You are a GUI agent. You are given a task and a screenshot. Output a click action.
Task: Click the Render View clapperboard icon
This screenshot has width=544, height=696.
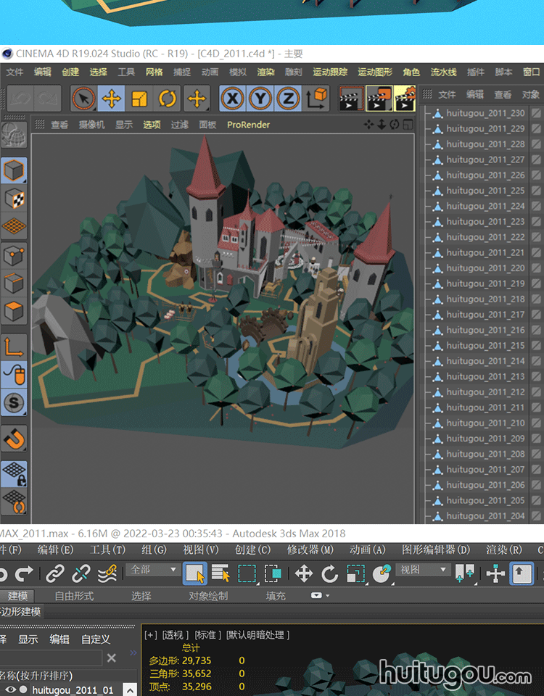pyautogui.click(x=351, y=98)
